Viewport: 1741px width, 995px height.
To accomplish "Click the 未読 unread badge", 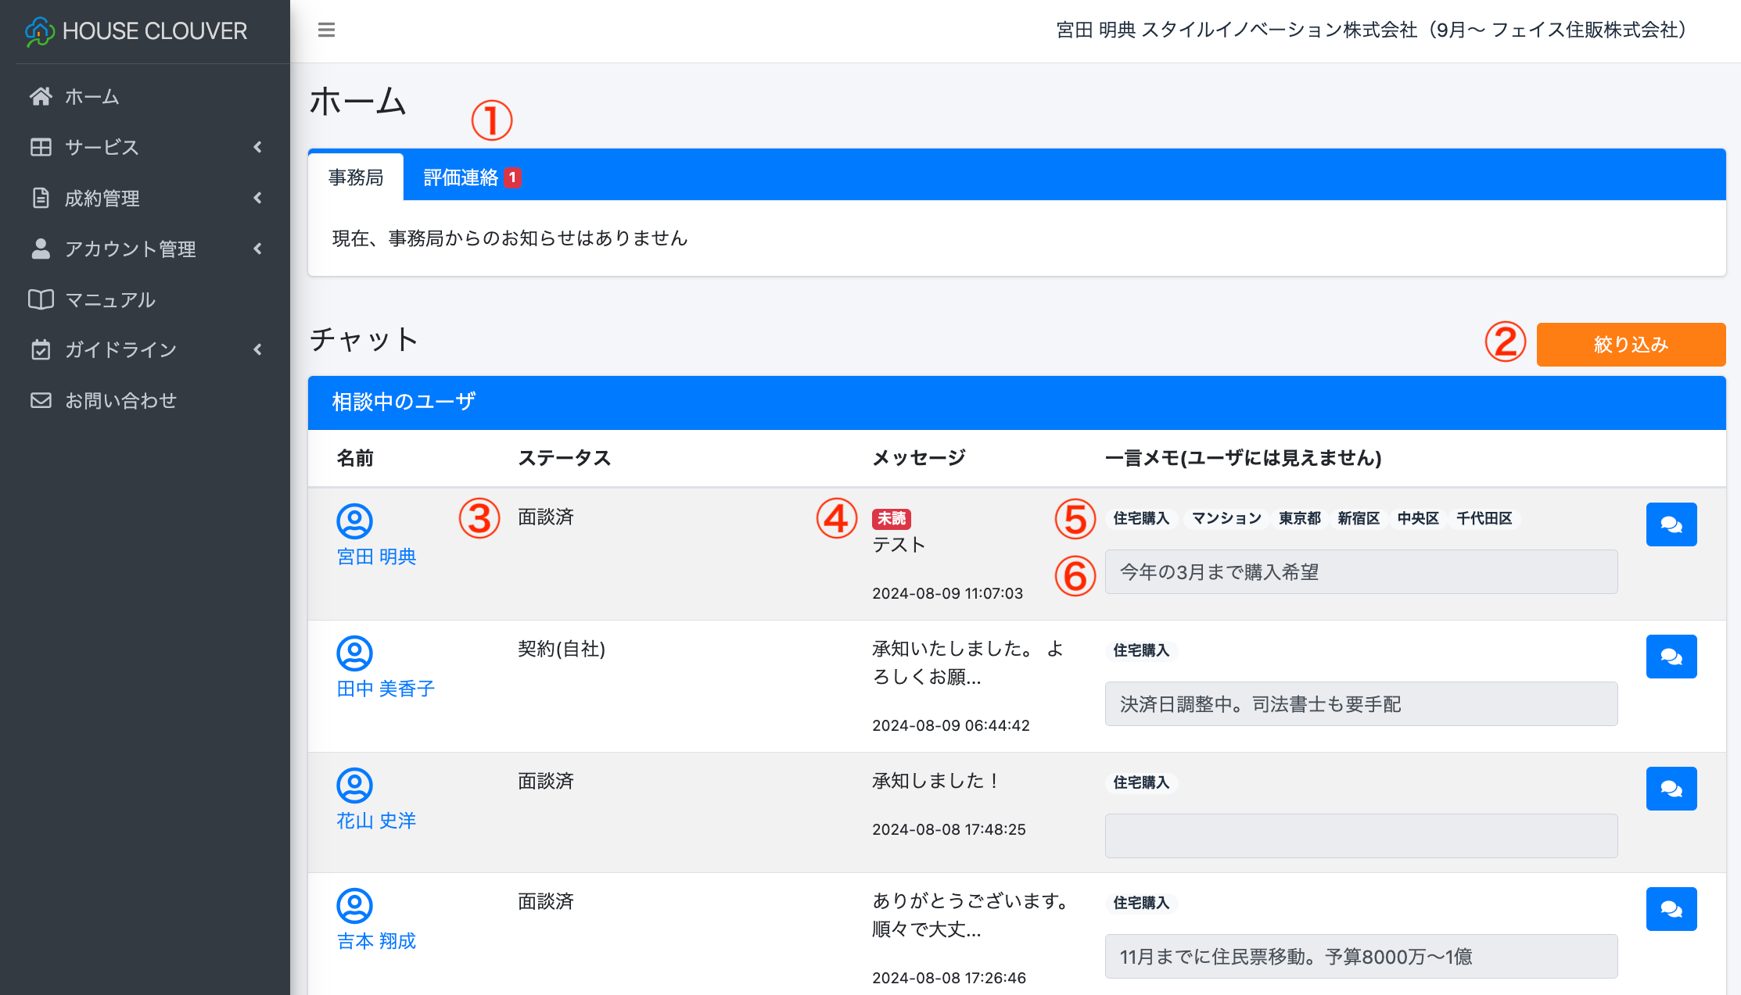I will (x=891, y=518).
